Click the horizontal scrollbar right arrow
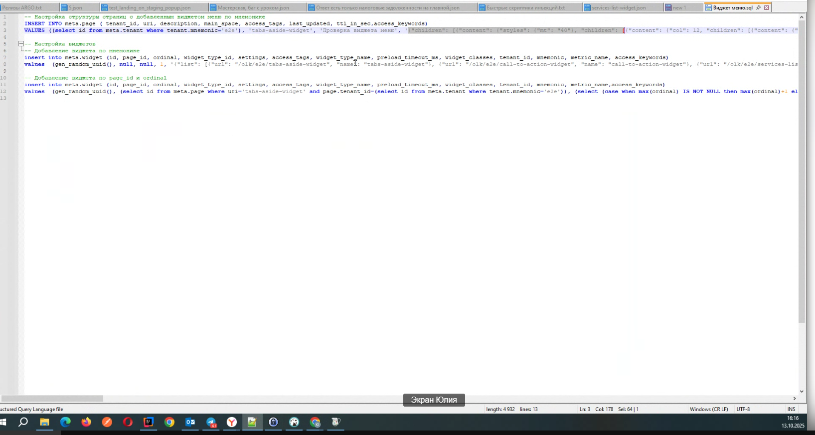Screen dimensions: 815x435 pyautogui.click(x=795, y=399)
